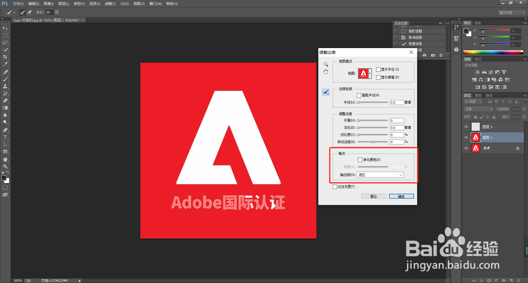Open the tool preset picker arrow

pos(15,12)
